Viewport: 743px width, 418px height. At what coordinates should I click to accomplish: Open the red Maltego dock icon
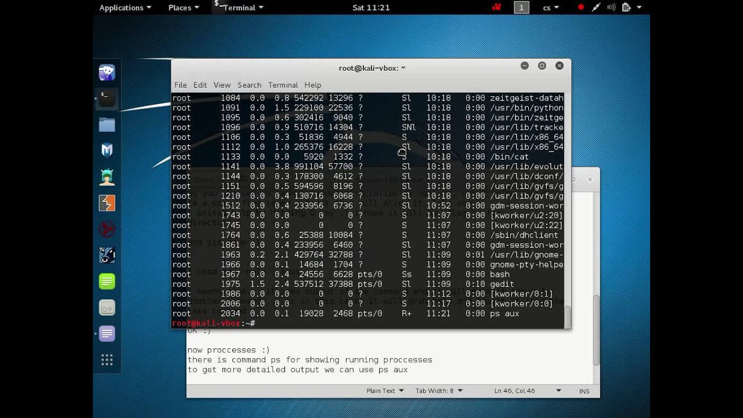[107, 229]
